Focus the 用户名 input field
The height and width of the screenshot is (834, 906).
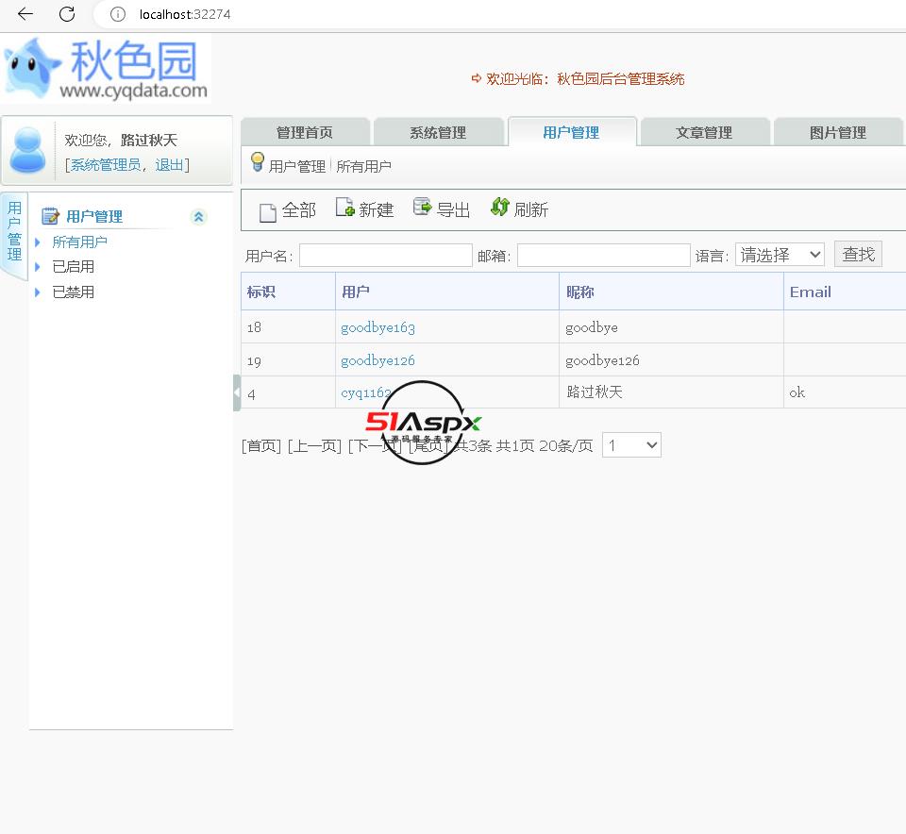click(386, 256)
